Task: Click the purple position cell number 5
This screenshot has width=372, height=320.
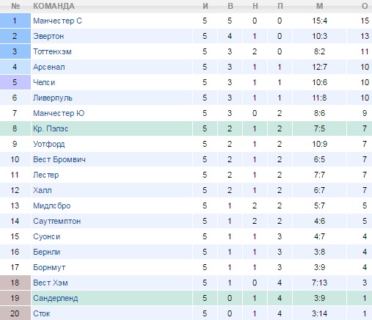Action: (x=15, y=82)
